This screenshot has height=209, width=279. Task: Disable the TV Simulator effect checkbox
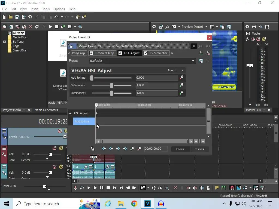pyautogui.click(x=146, y=53)
